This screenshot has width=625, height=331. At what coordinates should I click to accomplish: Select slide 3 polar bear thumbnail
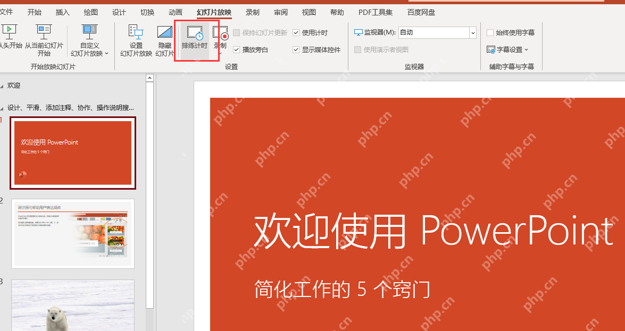pos(73,305)
